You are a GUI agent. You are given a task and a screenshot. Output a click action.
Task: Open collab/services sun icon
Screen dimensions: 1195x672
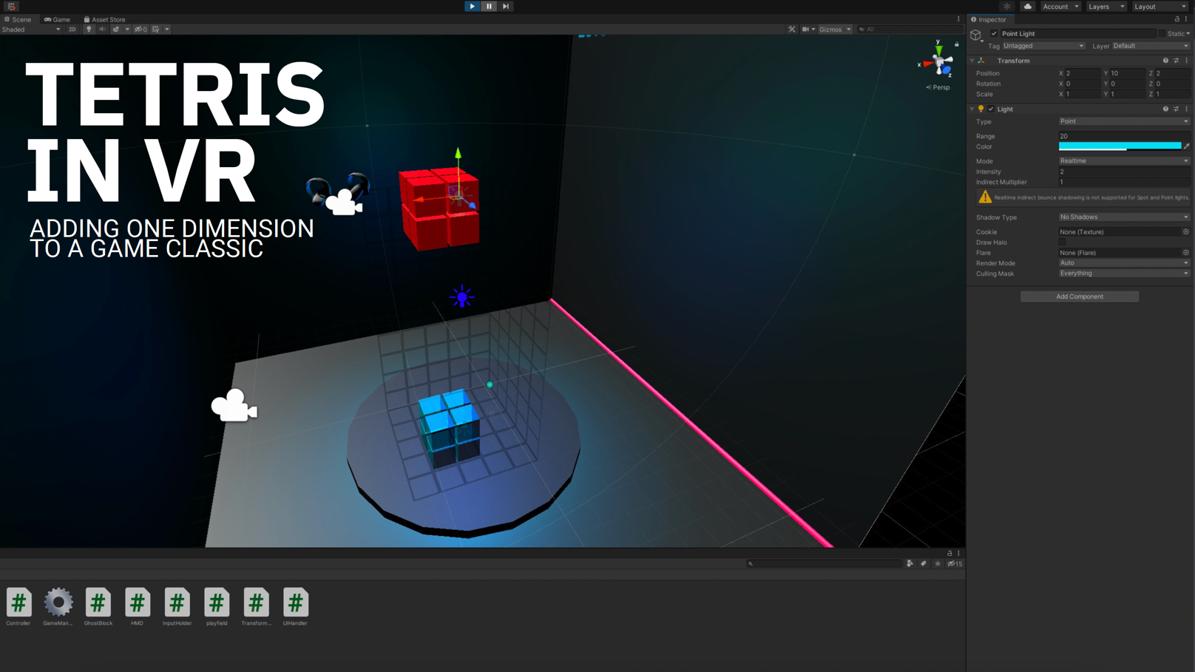click(1006, 7)
